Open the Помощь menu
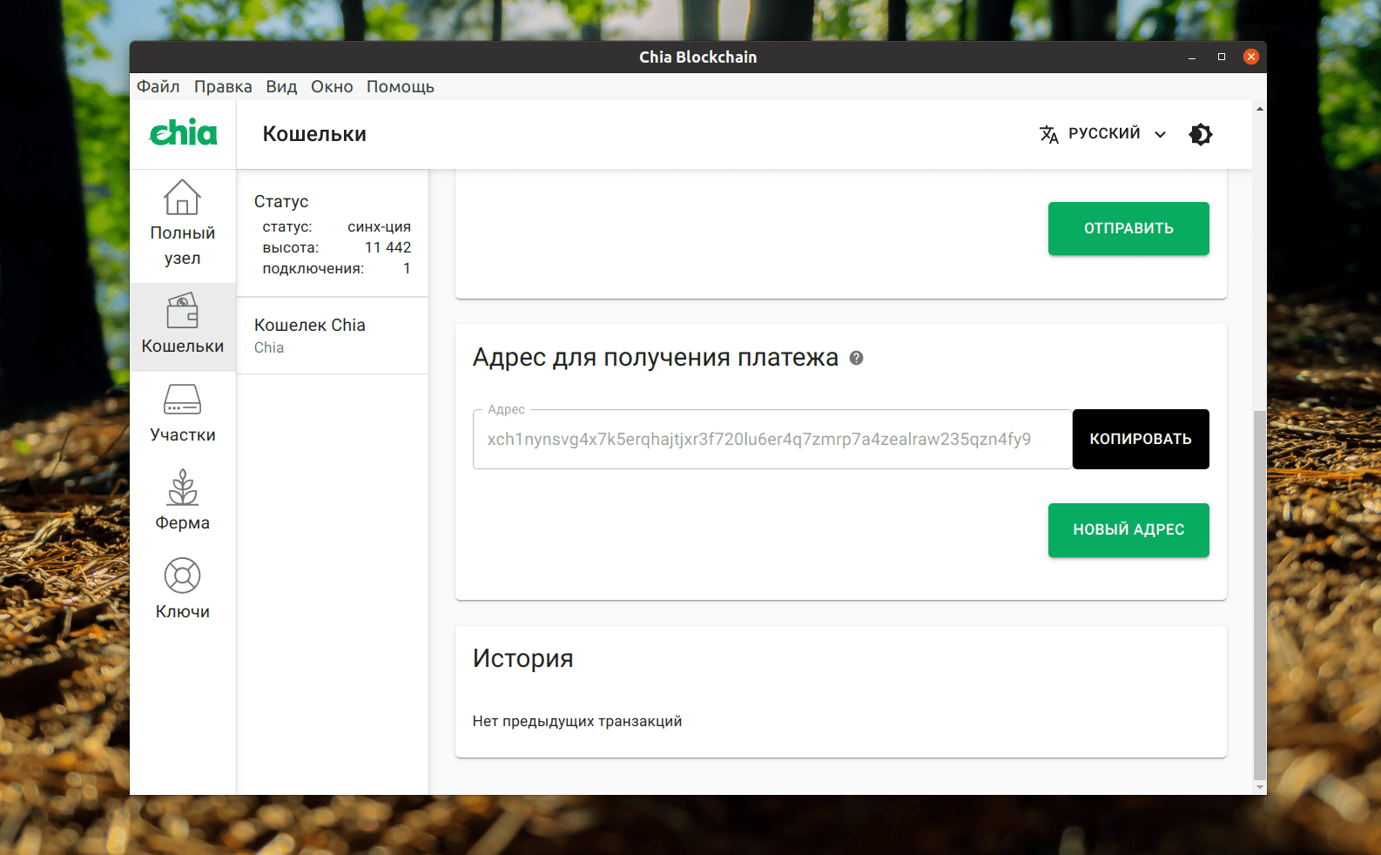Screen dimensions: 1381x855 [400, 86]
